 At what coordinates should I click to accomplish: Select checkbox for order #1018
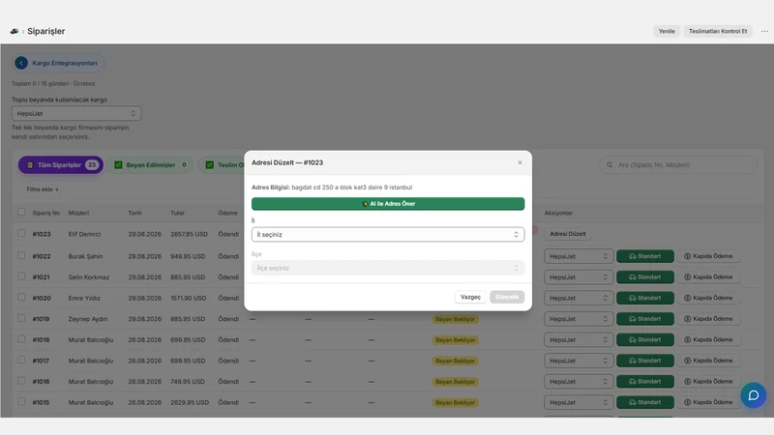[x=21, y=339]
